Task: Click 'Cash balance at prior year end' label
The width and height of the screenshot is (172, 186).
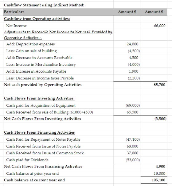Action: coord(33,174)
